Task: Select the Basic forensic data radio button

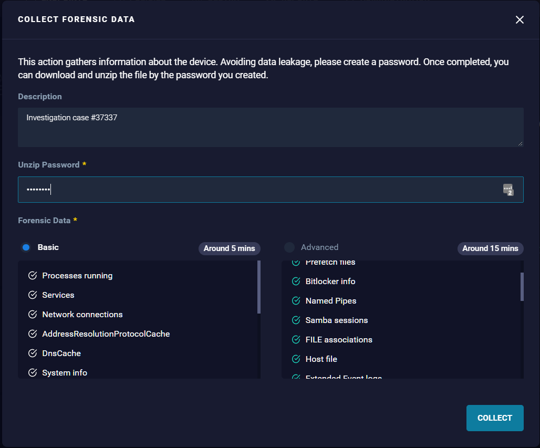Action: click(26, 247)
